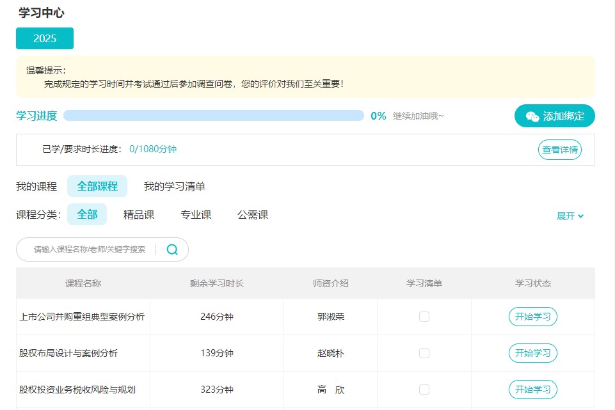
Task: Click the magnifier search icon
Action: coord(172,249)
